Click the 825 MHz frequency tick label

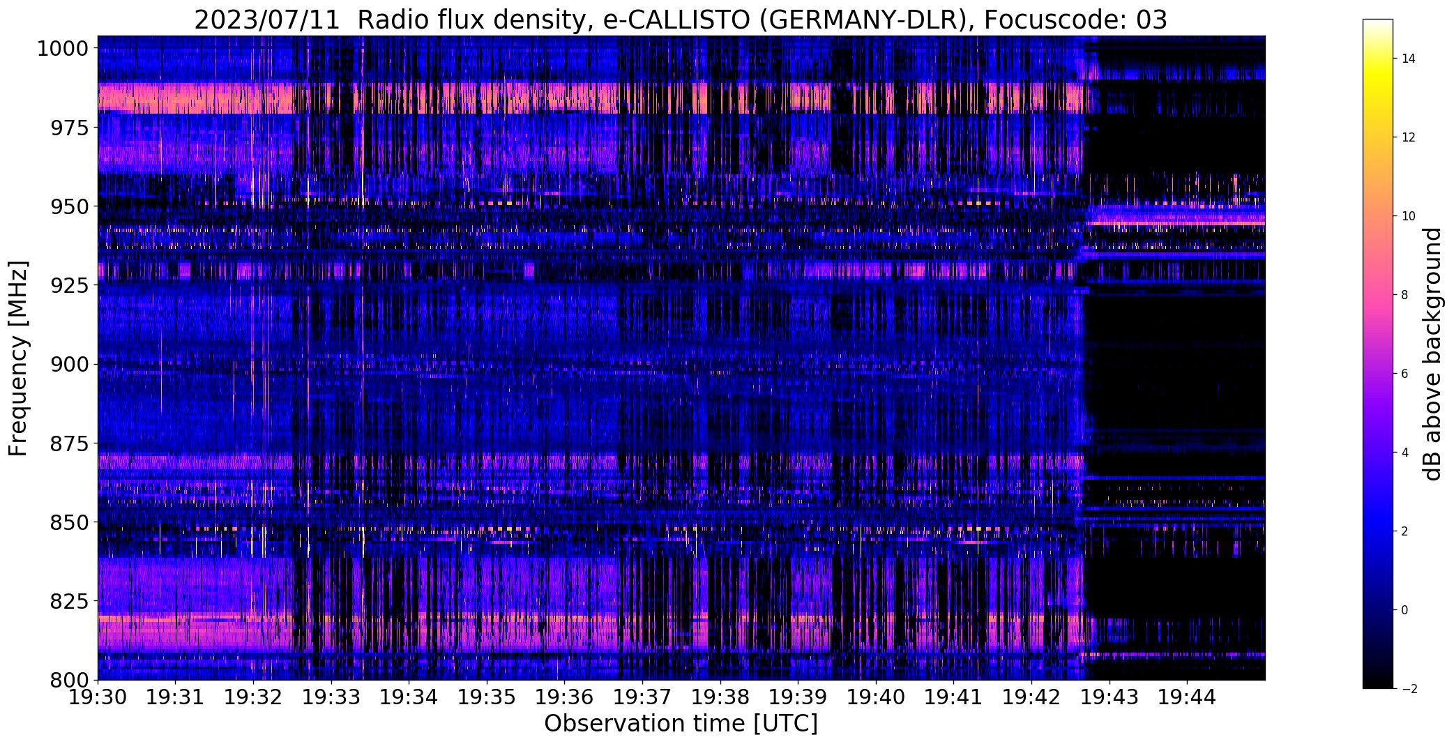coord(70,600)
